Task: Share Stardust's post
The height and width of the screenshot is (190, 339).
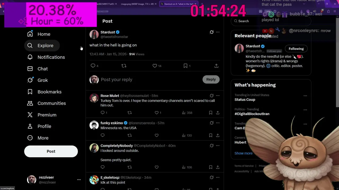Action: coord(216,66)
